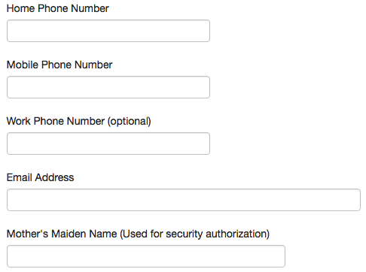
Task: Focus the Mobile Phone Number text box
Action: [108, 87]
